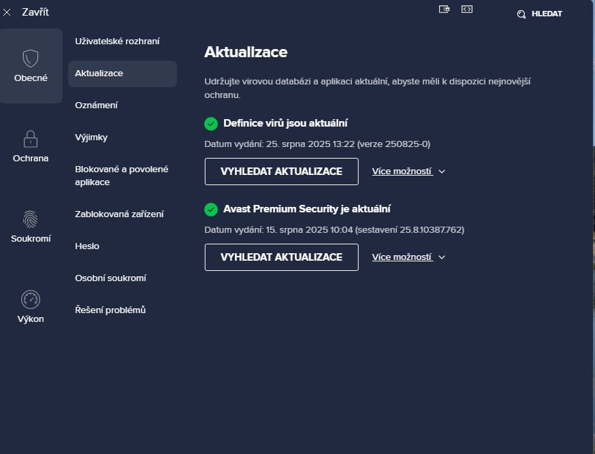Viewport: 595px width, 454px height.
Task: Click VYHLEDAT AKTUALIZACE for the application update
Action: click(x=281, y=257)
